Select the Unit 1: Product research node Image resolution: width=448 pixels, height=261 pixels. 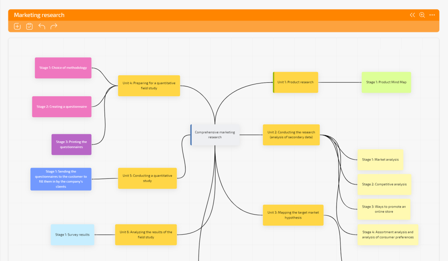(295, 82)
